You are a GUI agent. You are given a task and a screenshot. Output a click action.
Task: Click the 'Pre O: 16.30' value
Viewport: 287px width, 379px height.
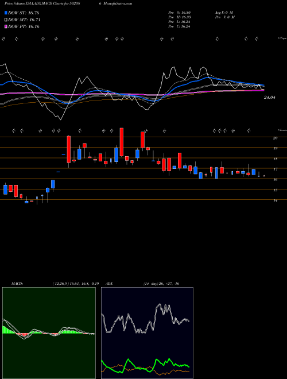click(180, 13)
